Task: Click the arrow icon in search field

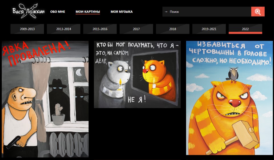Action: point(166,12)
